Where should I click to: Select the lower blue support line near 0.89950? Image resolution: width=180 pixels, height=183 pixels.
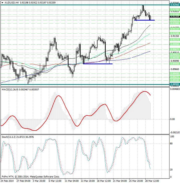point(98,64)
